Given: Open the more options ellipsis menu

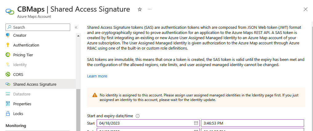Looking at the screenshot, I should tap(150, 9).
